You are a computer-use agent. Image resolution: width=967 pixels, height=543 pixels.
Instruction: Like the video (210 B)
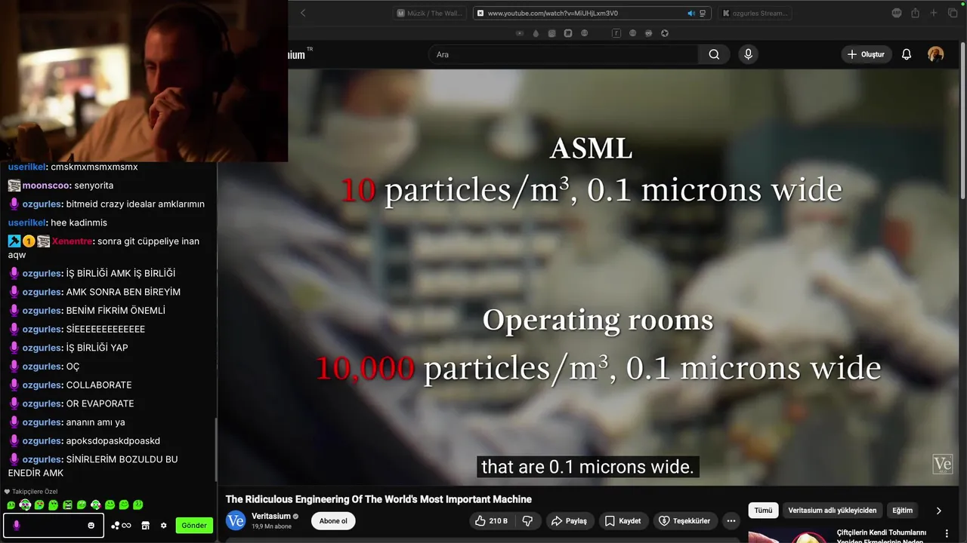(491, 521)
